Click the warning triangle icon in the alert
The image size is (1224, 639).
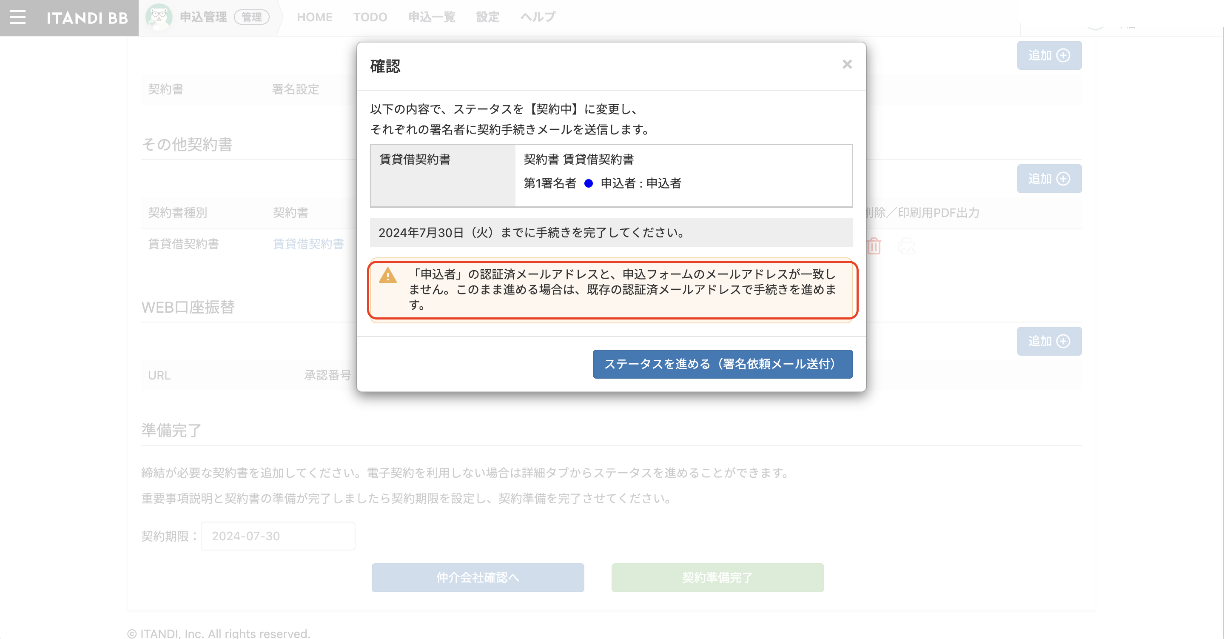(388, 275)
